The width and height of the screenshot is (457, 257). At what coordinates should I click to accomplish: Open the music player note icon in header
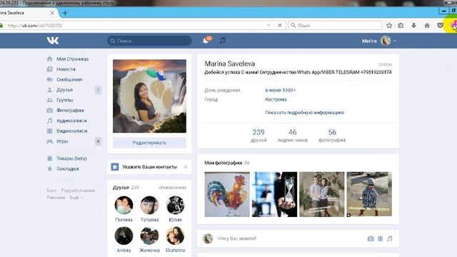tap(222, 41)
